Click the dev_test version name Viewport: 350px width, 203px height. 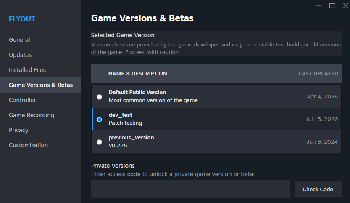coord(120,115)
